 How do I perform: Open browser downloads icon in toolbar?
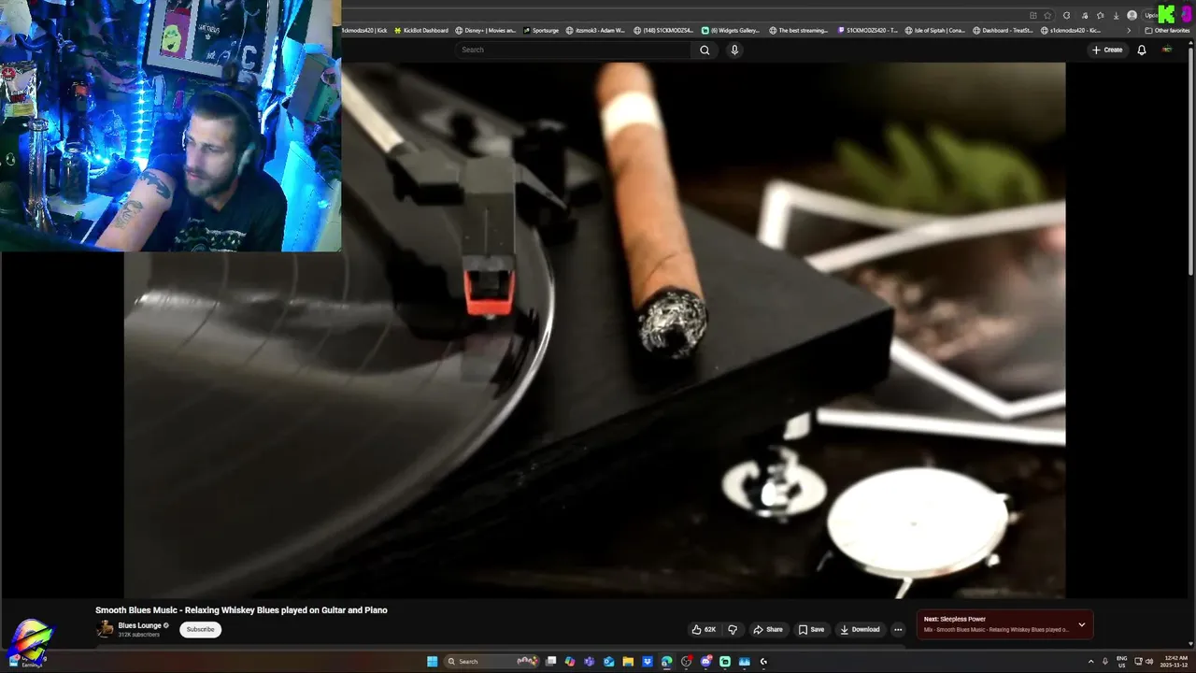coord(1116,15)
